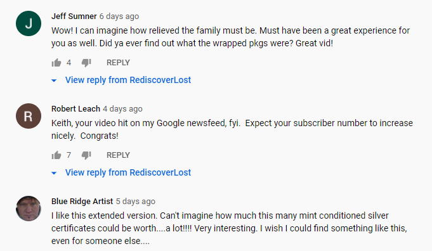The width and height of the screenshot is (432, 251).
Task: Open Robert Leach's brown R avatar
Action: click(x=29, y=116)
